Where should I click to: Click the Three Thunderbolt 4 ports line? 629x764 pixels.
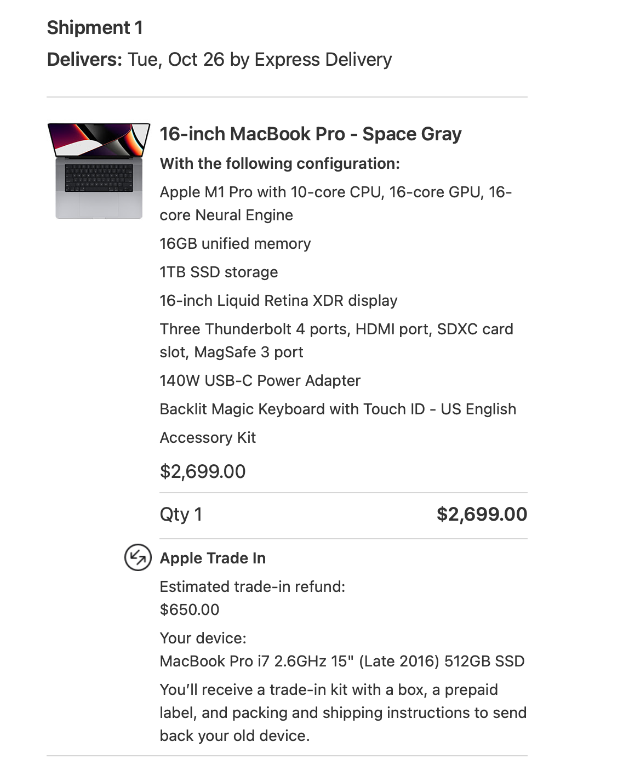336,340
